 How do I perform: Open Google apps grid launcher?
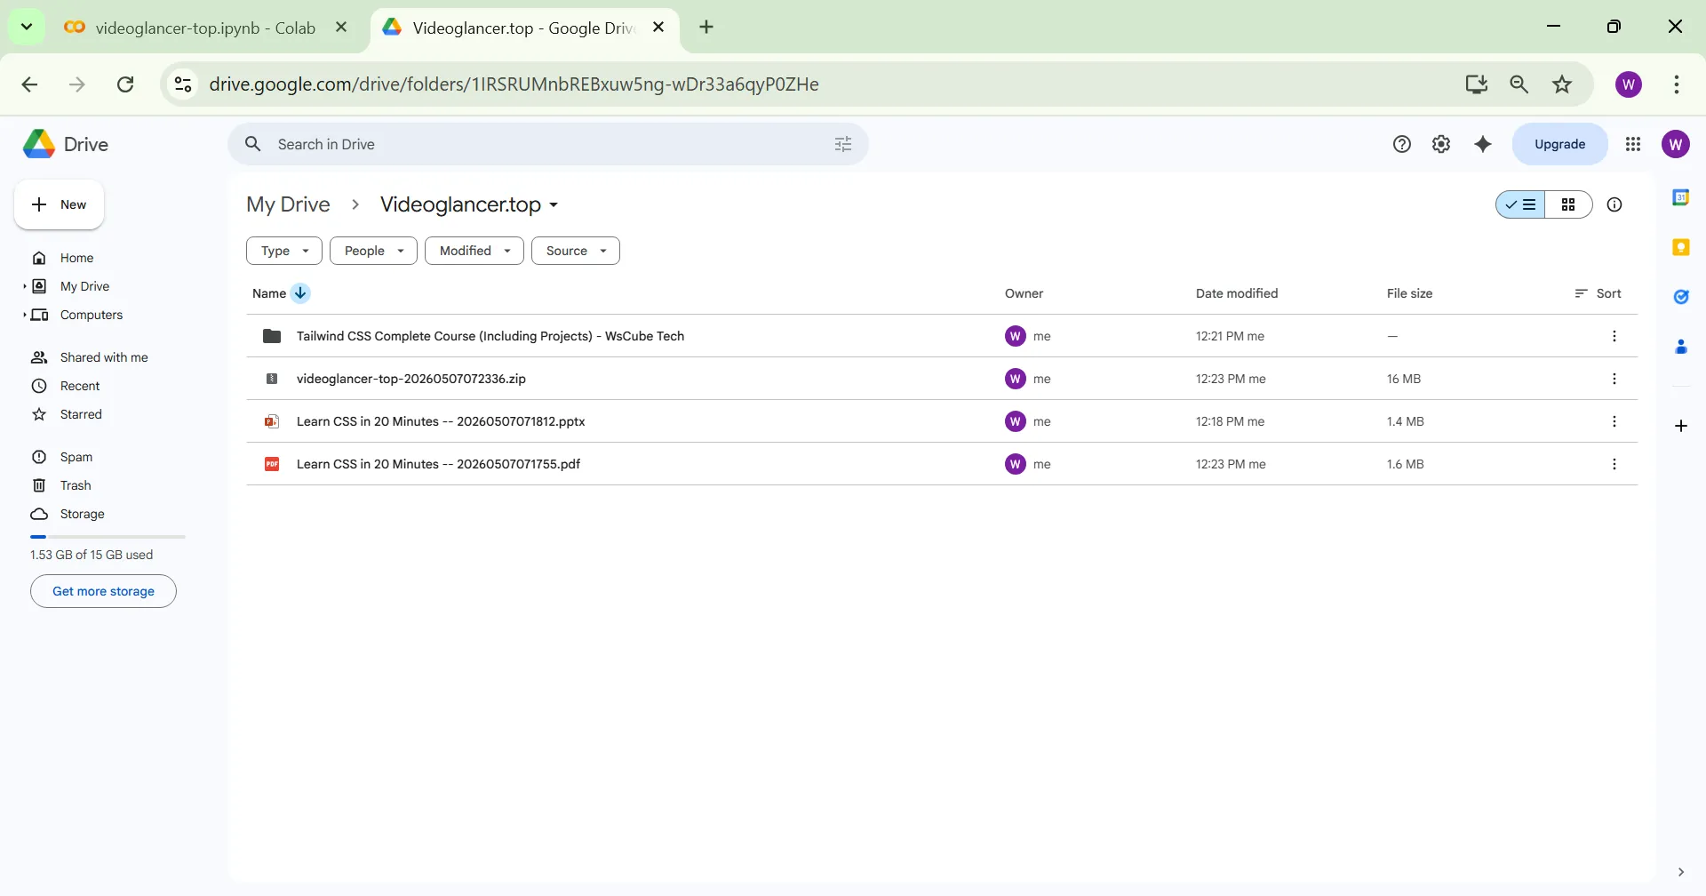point(1633,144)
